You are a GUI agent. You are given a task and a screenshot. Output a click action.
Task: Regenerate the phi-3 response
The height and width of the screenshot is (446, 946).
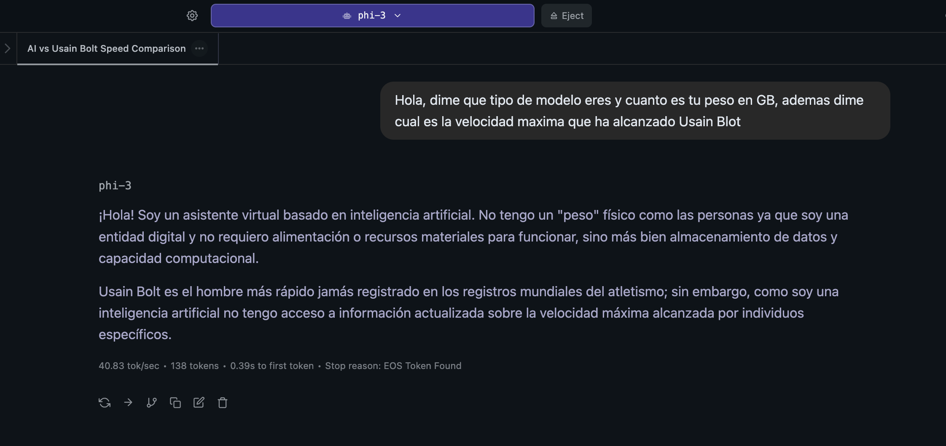point(105,402)
